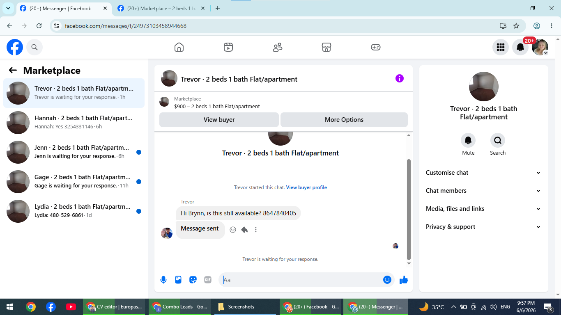Open a new browser tab
The height and width of the screenshot is (315, 561).
click(x=218, y=8)
